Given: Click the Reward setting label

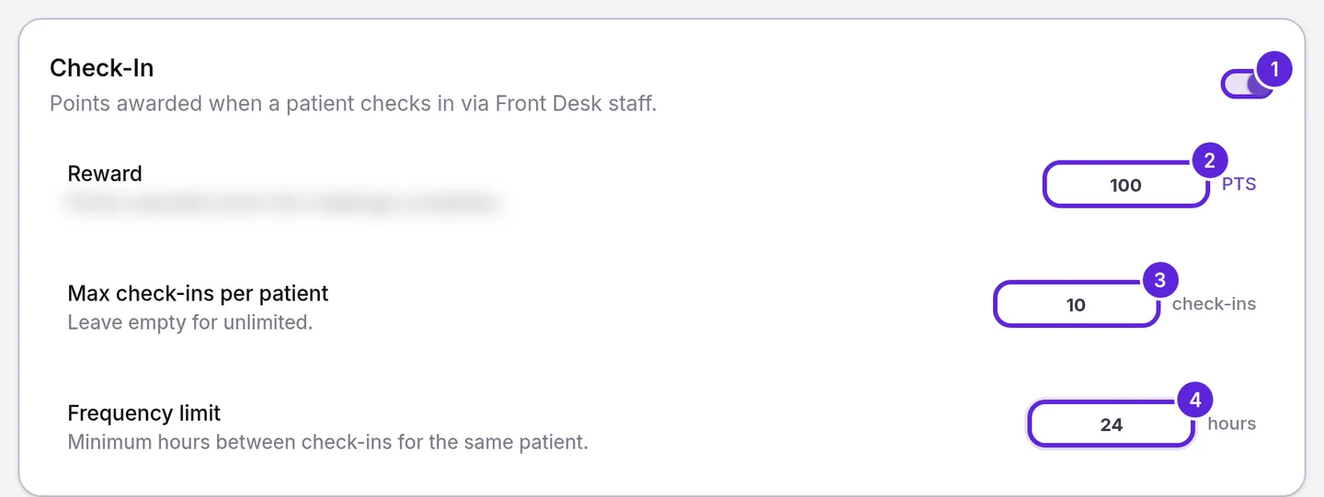Looking at the screenshot, I should pos(105,174).
